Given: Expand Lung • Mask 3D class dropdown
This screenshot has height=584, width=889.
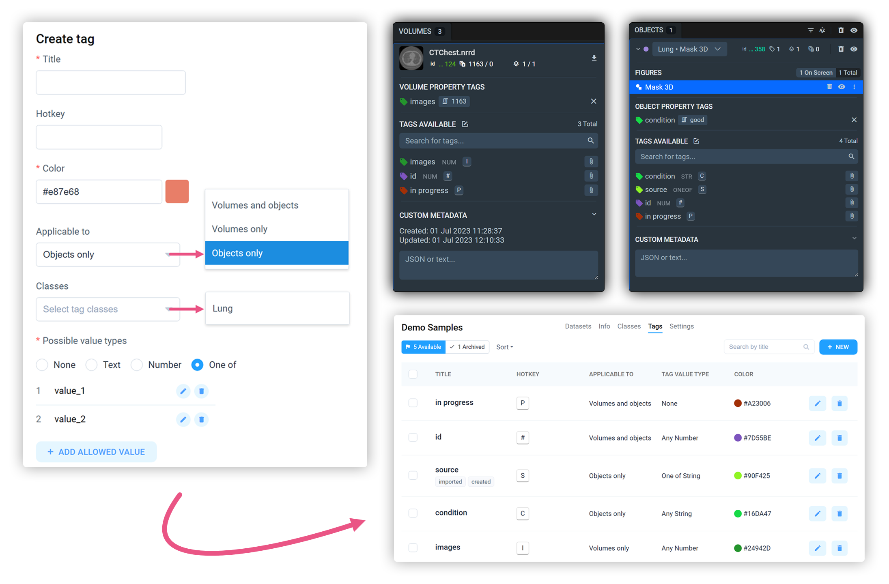Looking at the screenshot, I should [717, 49].
